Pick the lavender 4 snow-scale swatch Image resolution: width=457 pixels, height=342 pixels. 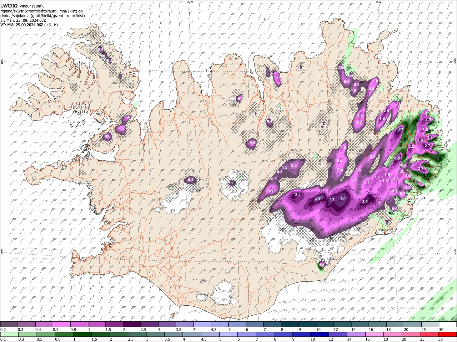tap(202, 324)
